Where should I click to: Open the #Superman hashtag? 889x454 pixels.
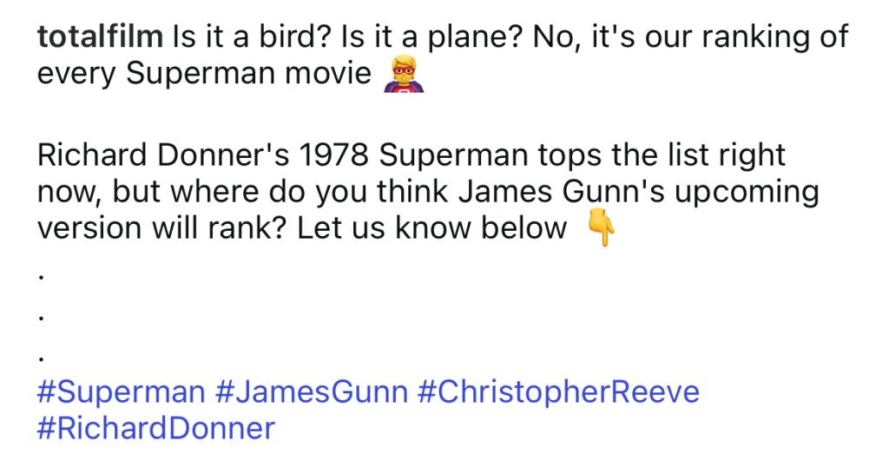(122, 392)
